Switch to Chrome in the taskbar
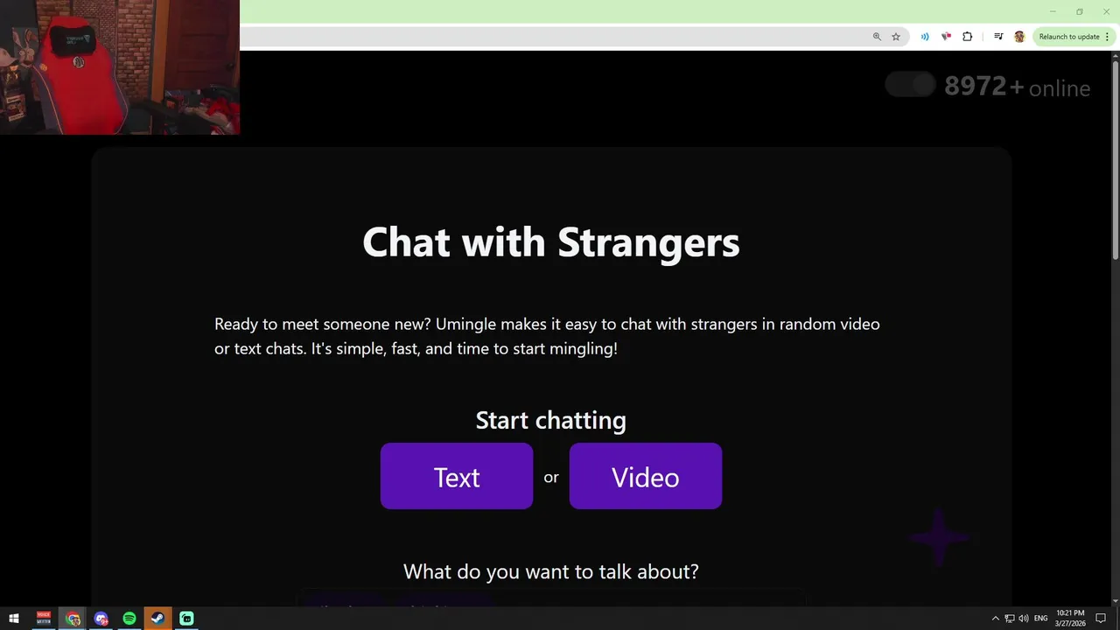 point(73,619)
